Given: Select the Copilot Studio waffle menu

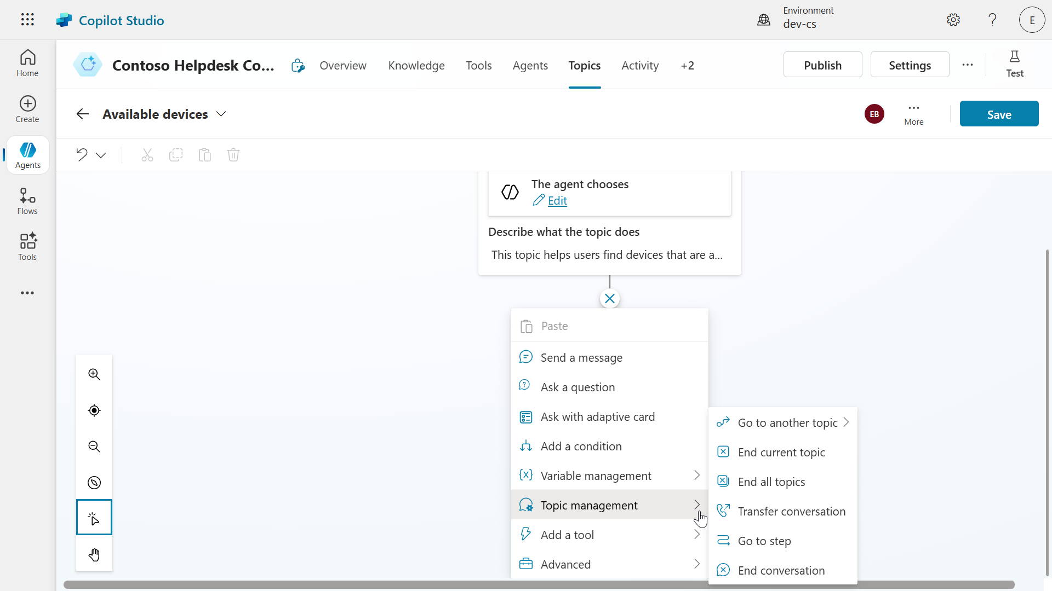Looking at the screenshot, I should 27,20.
